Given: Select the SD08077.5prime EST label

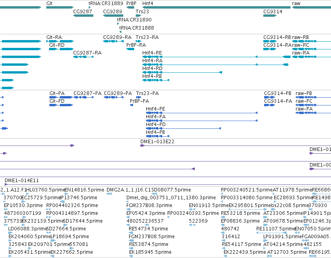Looking at the screenshot, I should pos(171,190).
